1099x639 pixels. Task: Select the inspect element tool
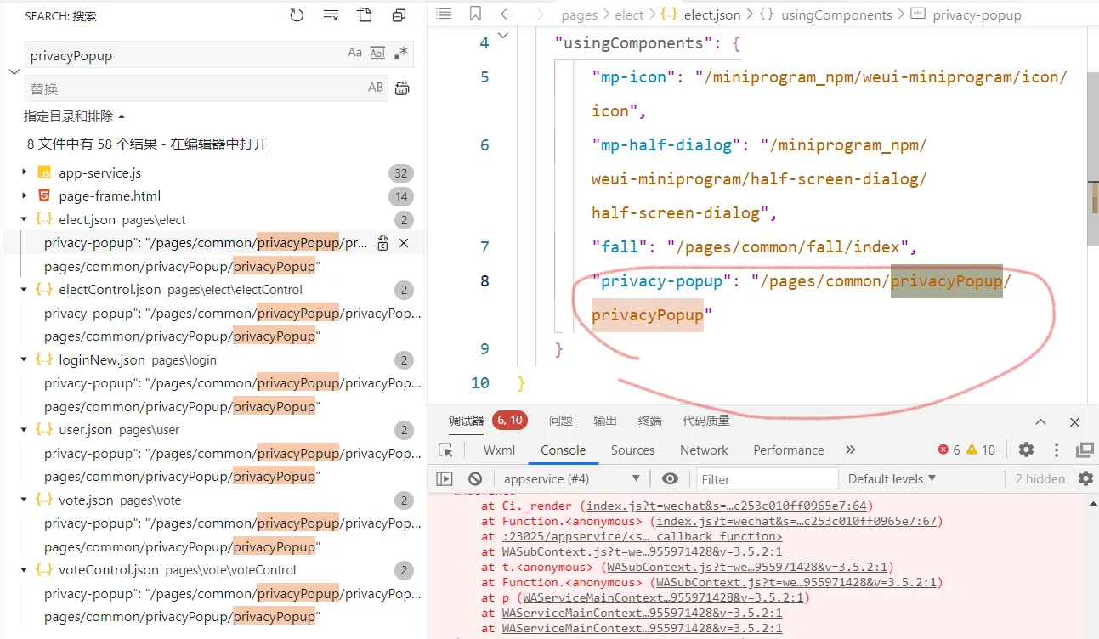tap(445, 450)
